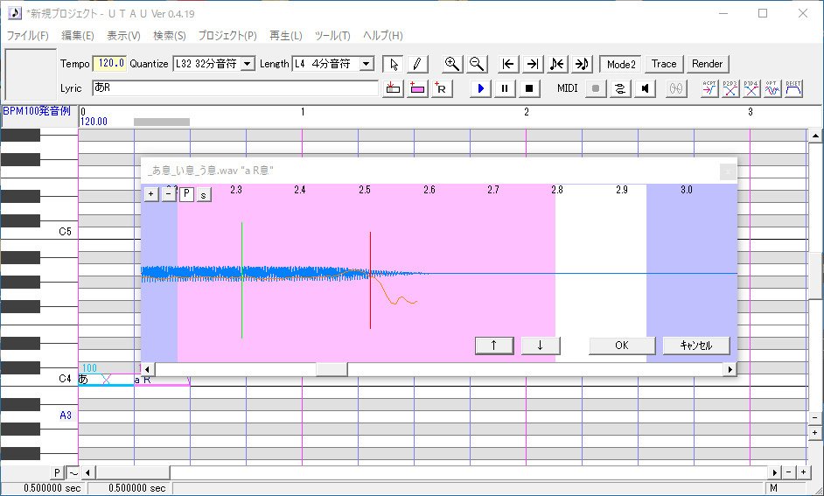Click the green marker line in waveform

(241, 280)
